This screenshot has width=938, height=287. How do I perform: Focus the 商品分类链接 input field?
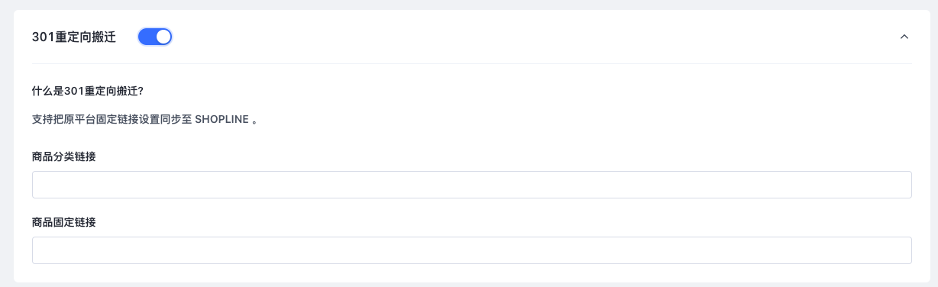point(471,185)
